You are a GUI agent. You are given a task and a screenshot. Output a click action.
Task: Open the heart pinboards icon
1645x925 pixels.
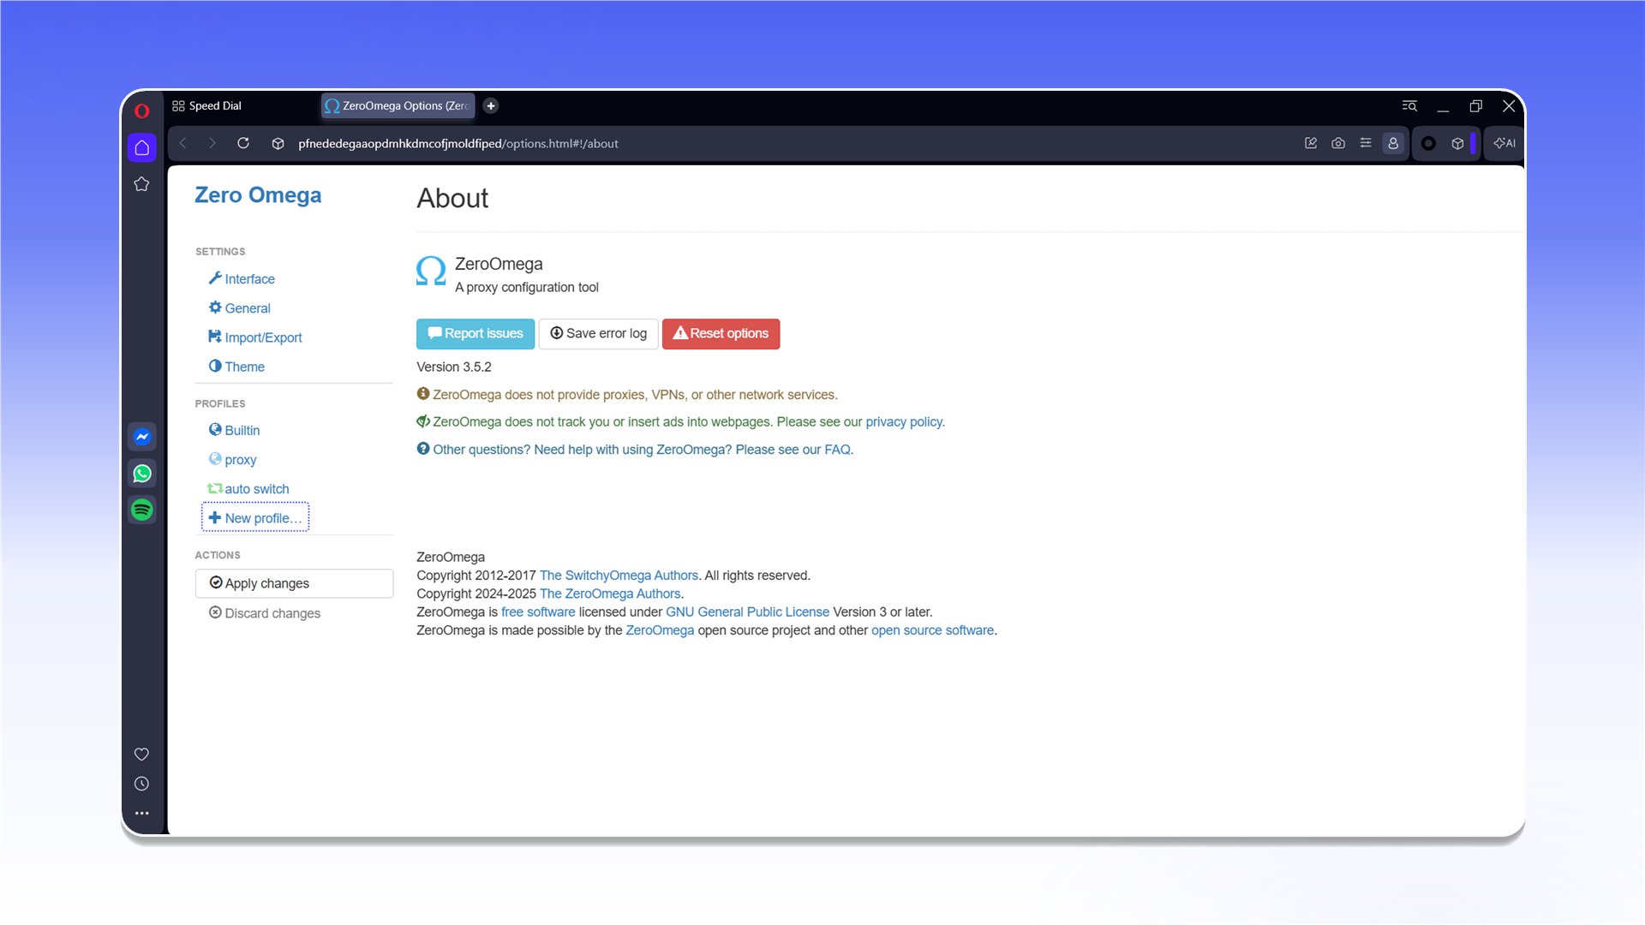(142, 754)
